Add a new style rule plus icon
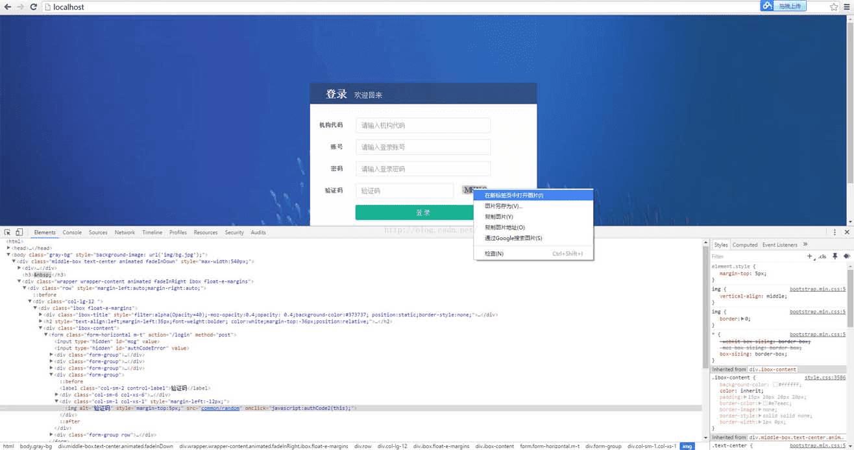Image resolution: width=854 pixels, height=450 pixels. (810, 257)
